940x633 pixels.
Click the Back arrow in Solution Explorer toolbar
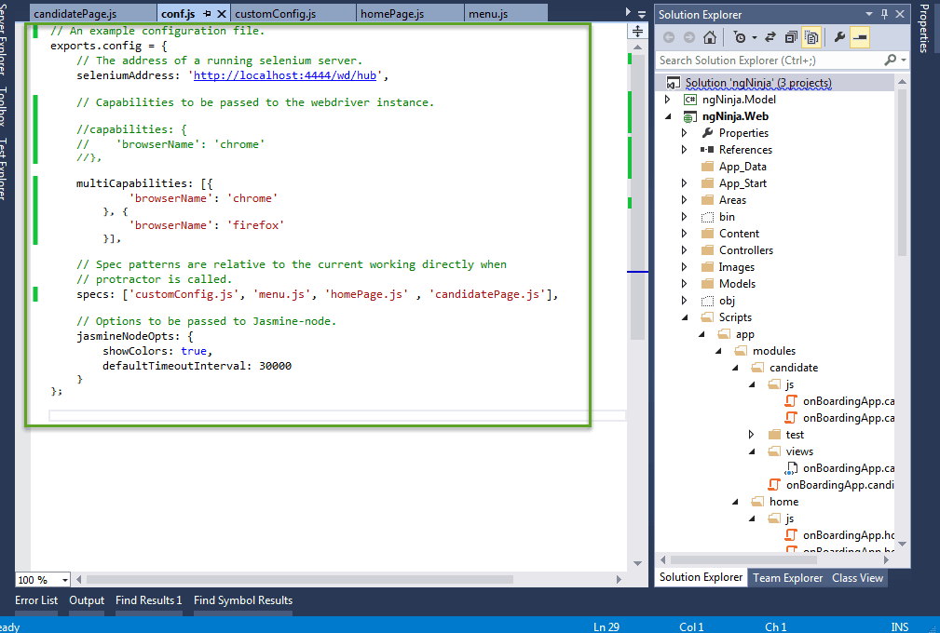tap(669, 37)
